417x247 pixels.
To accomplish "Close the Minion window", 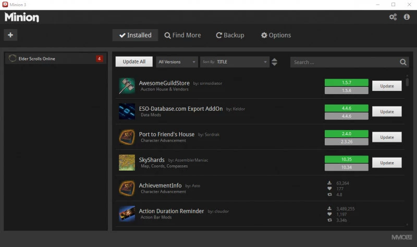I will [409, 5].
